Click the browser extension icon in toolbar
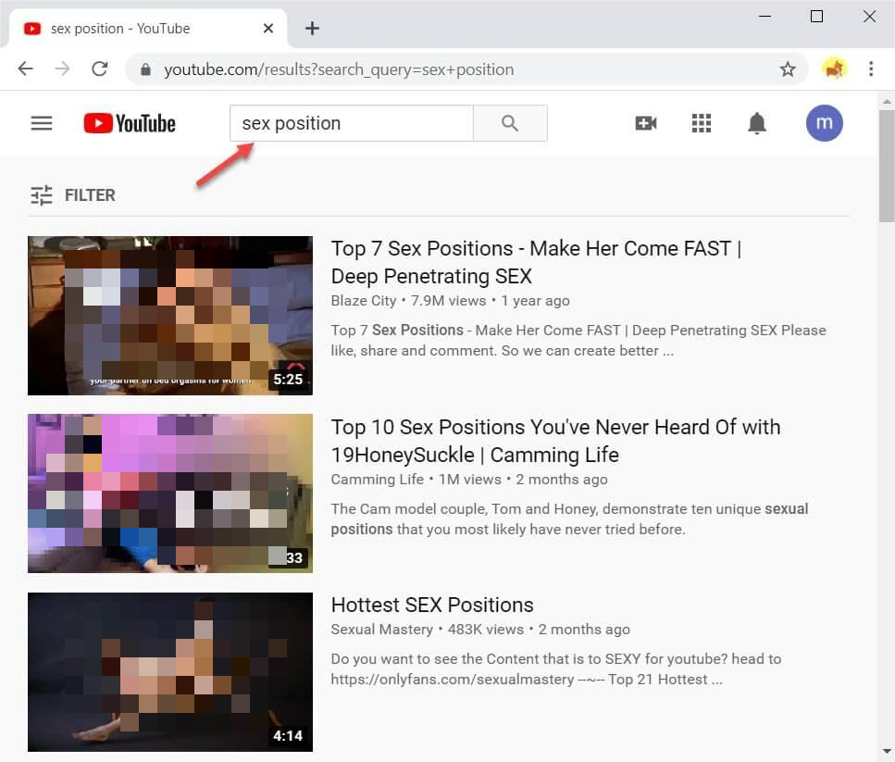This screenshot has height=762, width=895. tap(834, 69)
